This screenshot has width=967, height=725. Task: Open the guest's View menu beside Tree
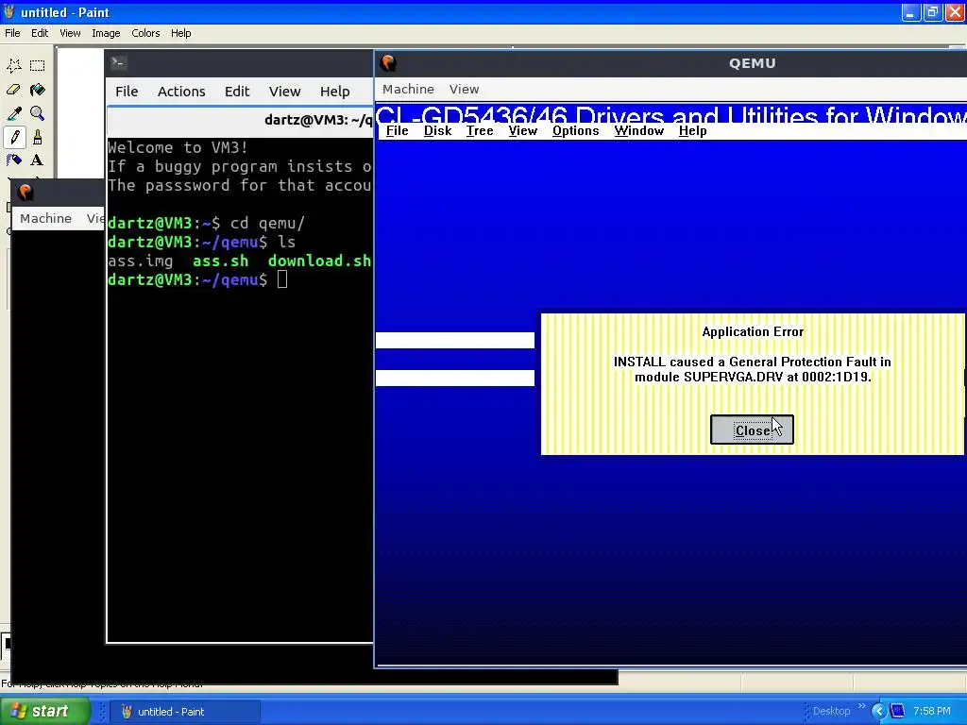tap(522, 130)
